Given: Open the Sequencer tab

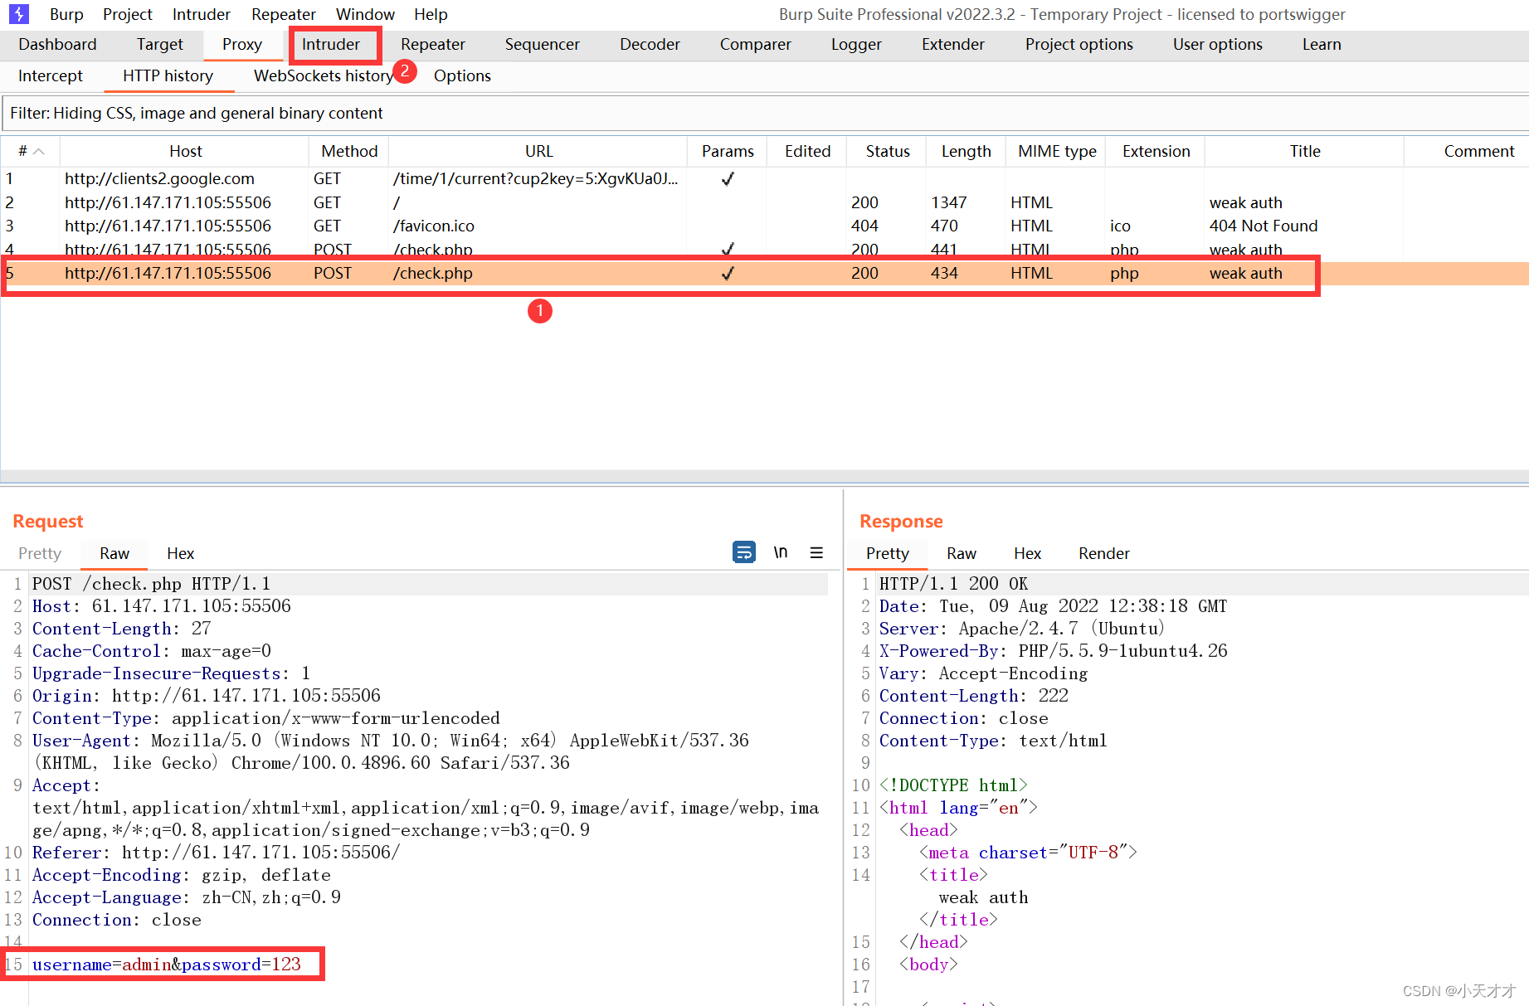Looking at the screenshot, I should click(x=543, y=45).
